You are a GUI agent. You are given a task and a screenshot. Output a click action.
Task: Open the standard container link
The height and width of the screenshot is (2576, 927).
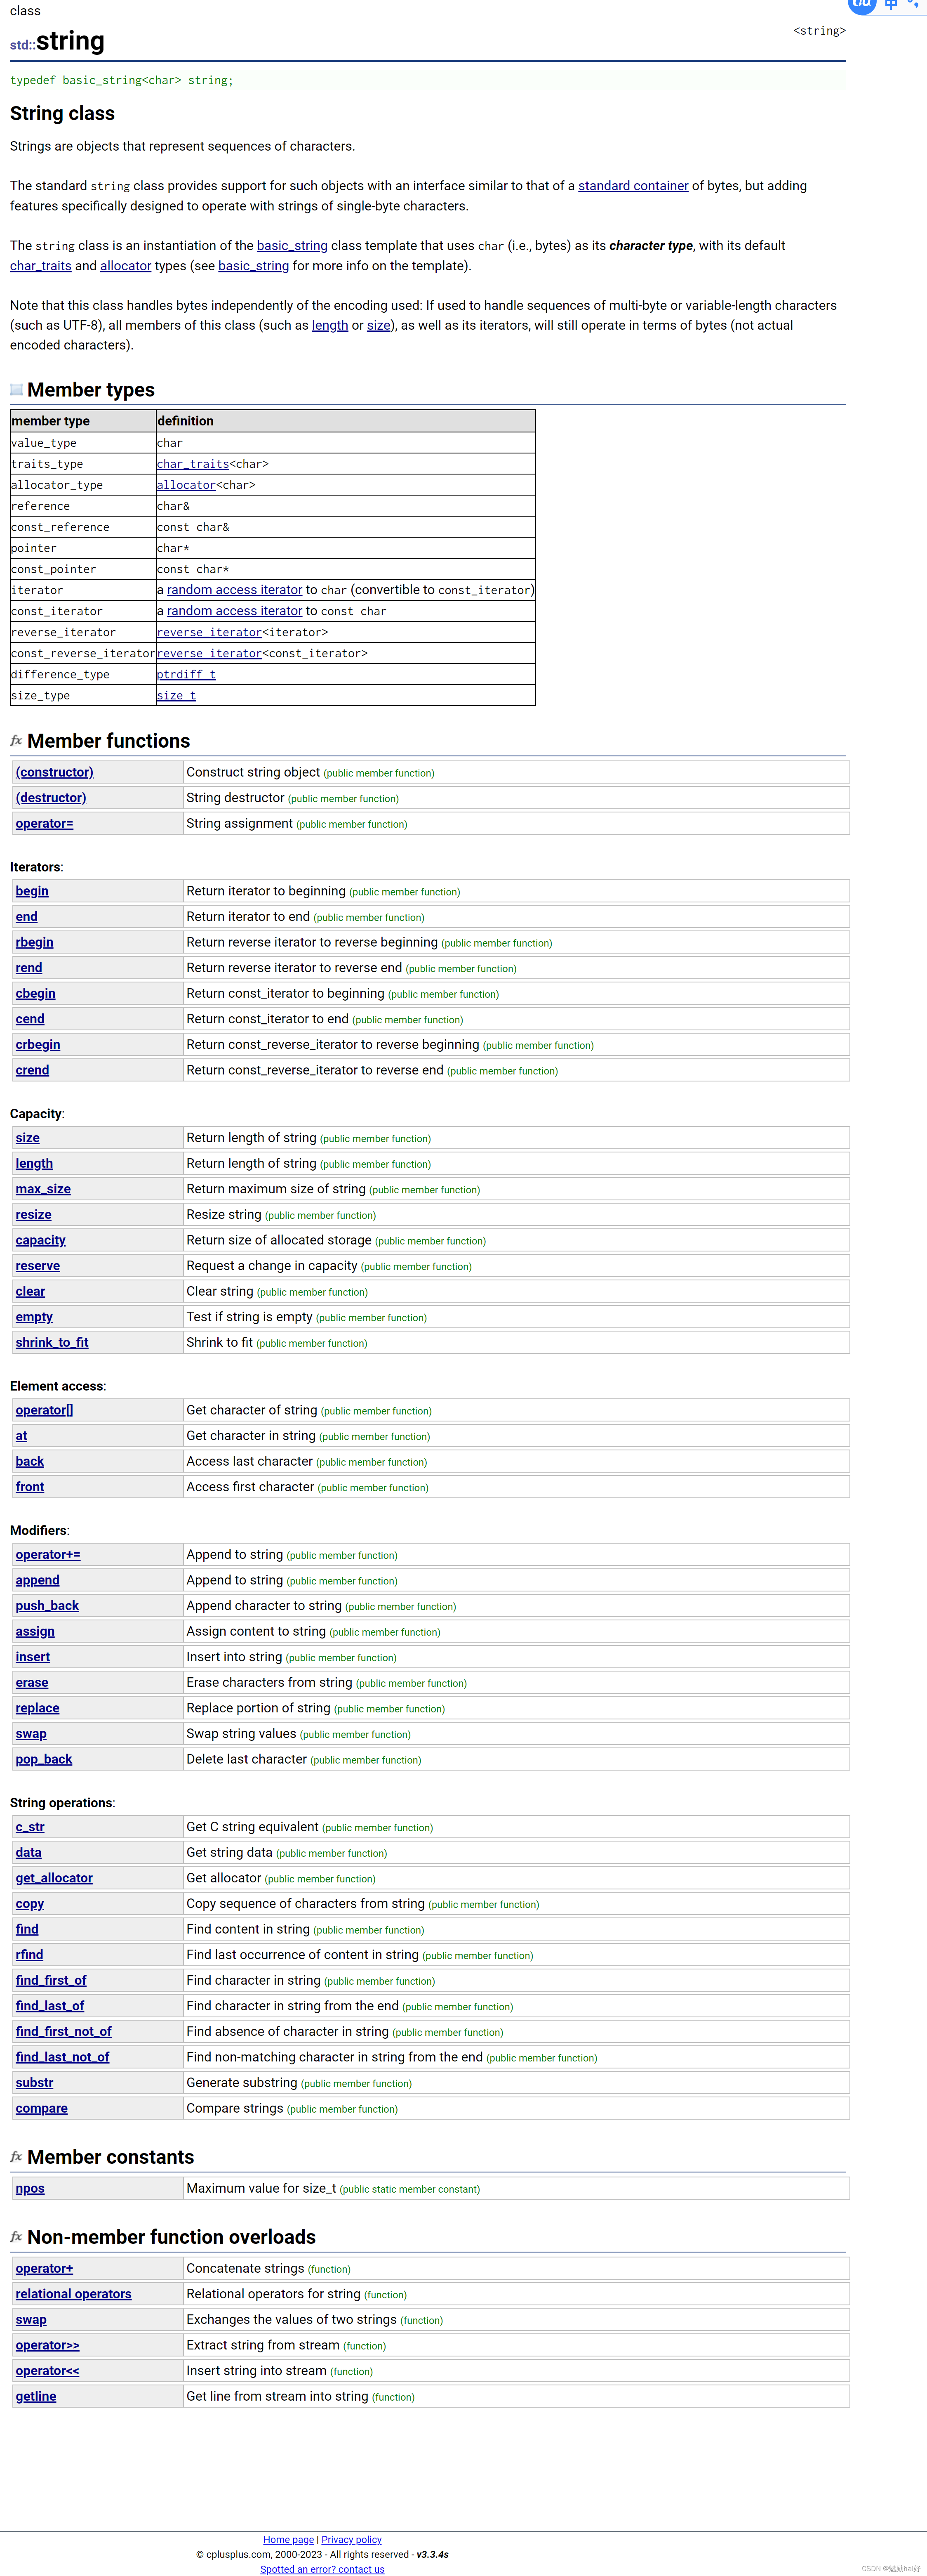pyautogui.click(x=633, y=186)
